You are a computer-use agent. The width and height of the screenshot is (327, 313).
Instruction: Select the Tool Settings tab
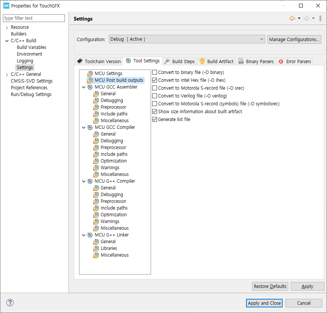143,61
